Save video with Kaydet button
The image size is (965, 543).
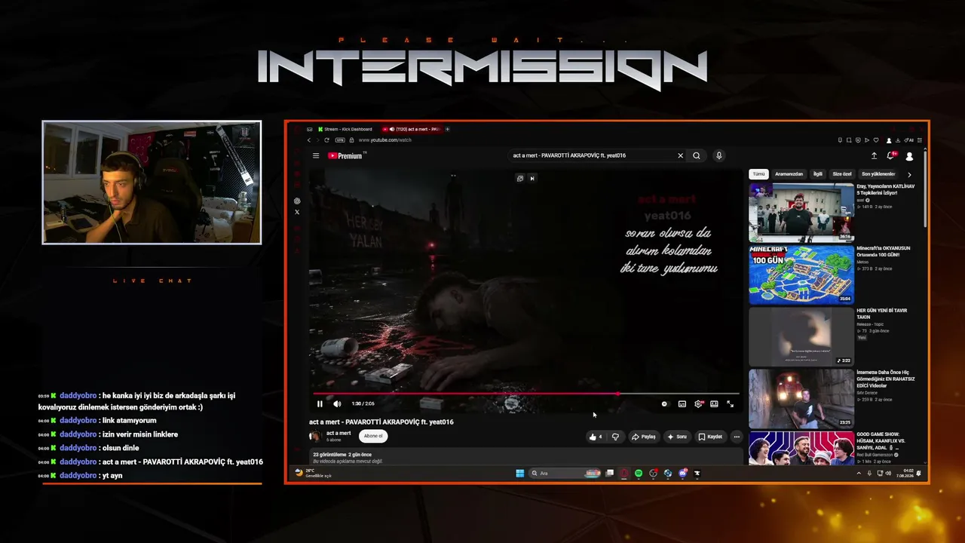(710, 437)
